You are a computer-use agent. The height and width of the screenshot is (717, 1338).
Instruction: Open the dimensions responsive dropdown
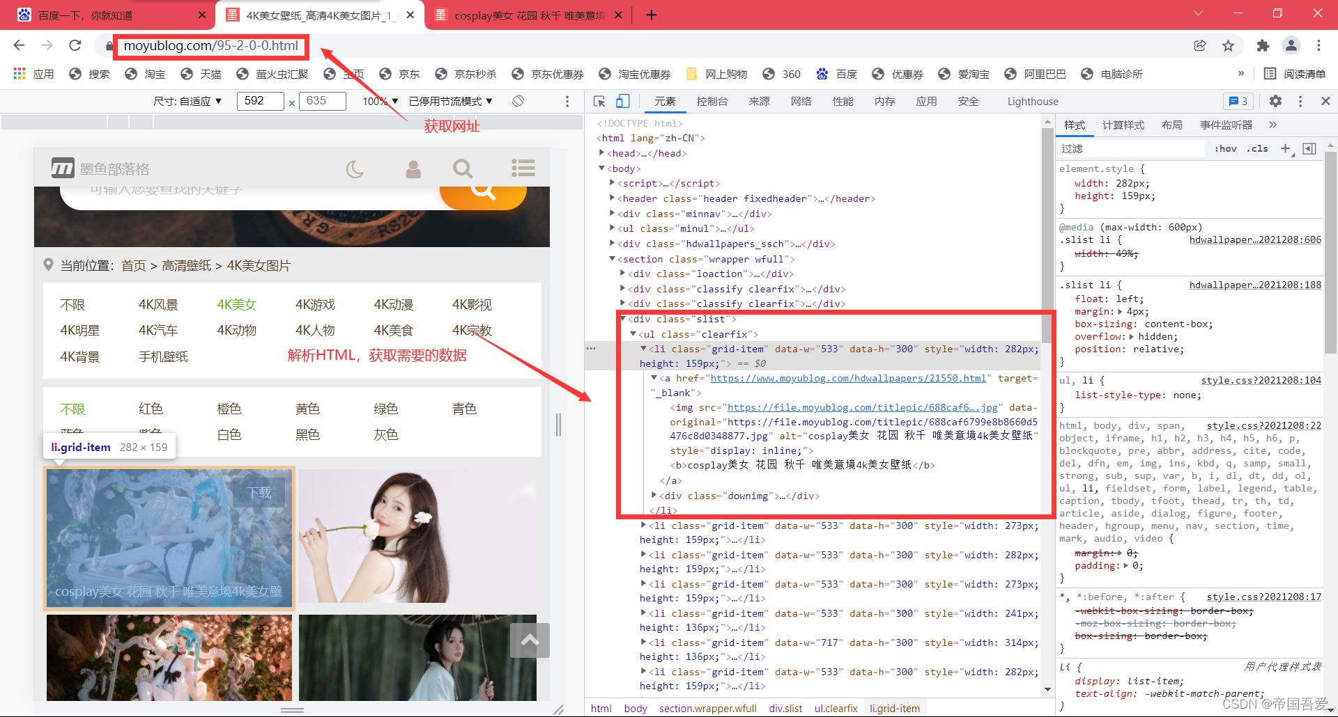click(187, 101)
